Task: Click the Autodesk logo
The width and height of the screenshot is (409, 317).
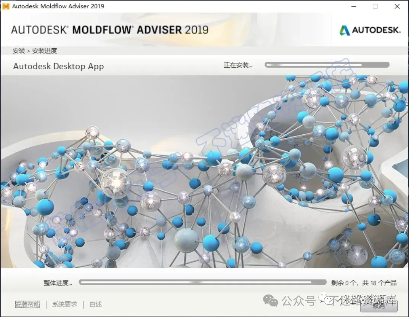Action: [370, 30]
